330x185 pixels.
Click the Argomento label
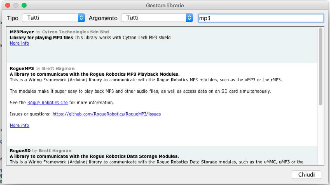tap(103, 18)
